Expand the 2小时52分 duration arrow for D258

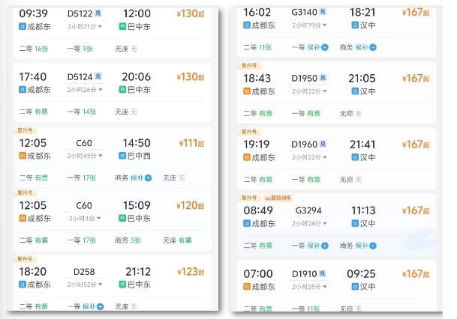pyautogui.click(x=96, y=285)
